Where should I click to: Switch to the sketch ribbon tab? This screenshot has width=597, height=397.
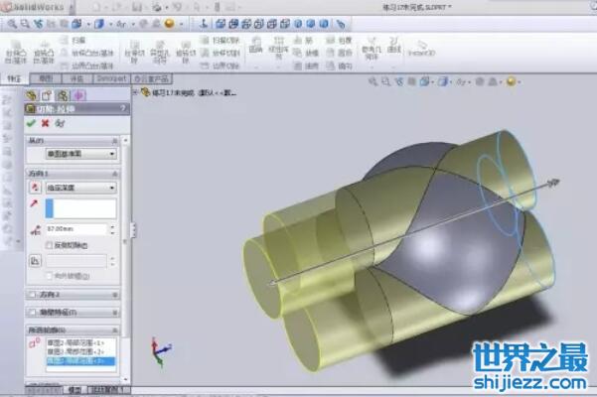45,77
